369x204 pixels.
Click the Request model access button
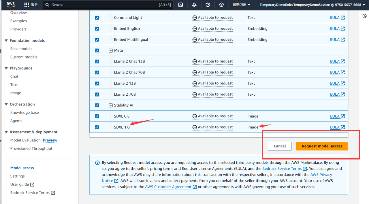point(322,146)
